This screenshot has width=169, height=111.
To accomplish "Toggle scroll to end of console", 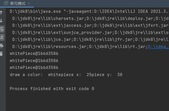I will 2,37.
